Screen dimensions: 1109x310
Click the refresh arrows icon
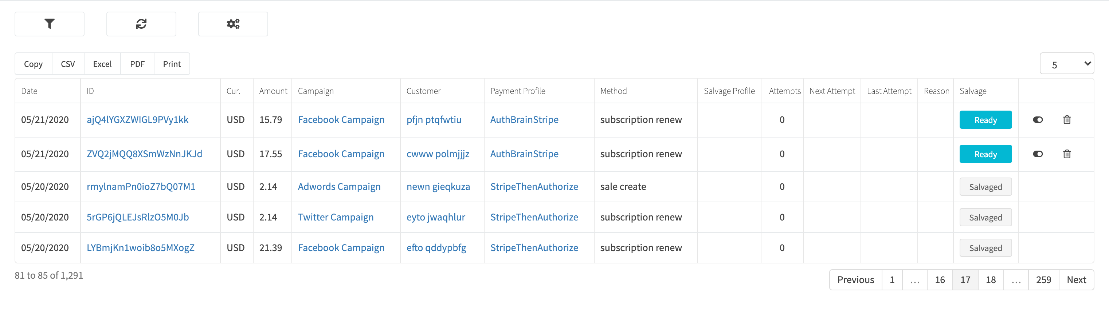pyautogui.click(x=141, y=24)
